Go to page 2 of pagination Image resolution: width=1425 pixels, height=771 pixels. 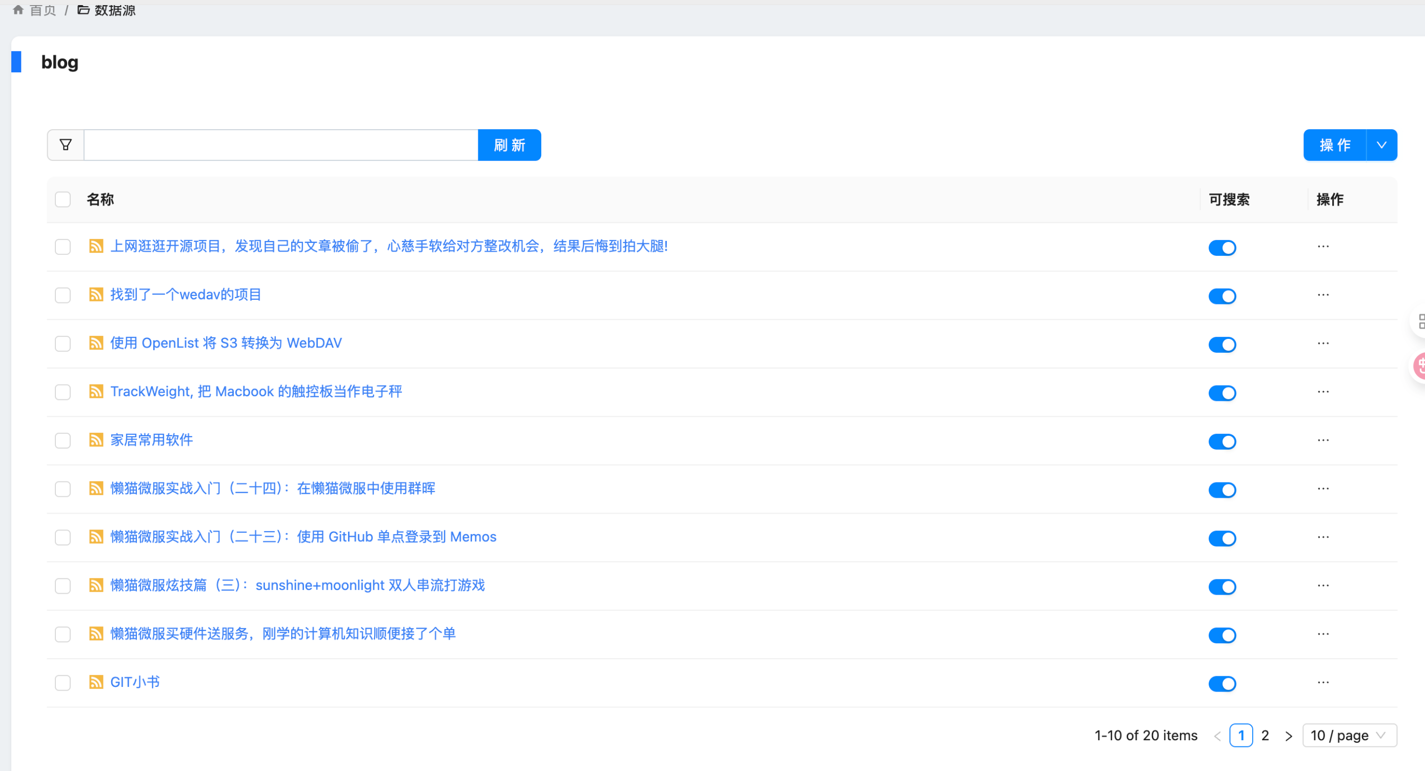[x=1265, y=735]
